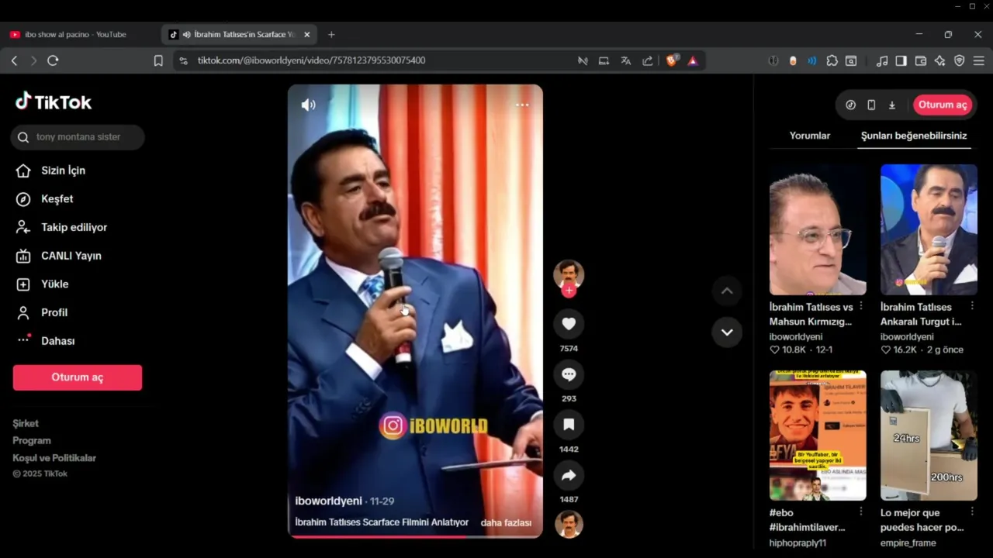Bookmark this page with the bookmark icon
The width and height of the screenshot is (993, 558).
click(x=158, y=60)
